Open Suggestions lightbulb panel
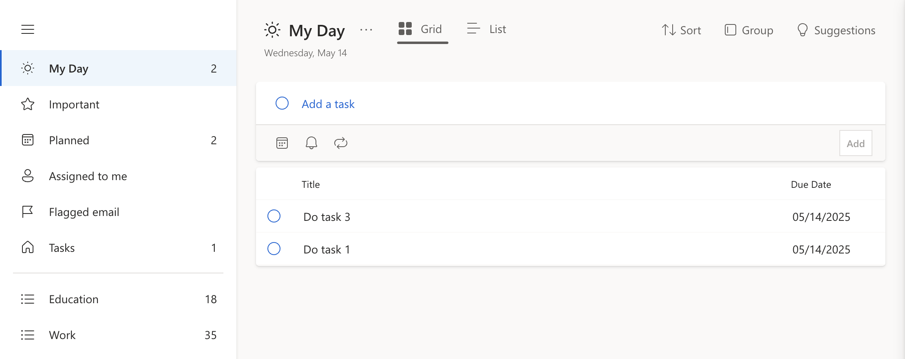The image size is (905, 359). 836,30
